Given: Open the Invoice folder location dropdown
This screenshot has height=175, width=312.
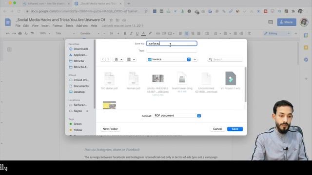Looking at the screenshot, I should pyautogui.click(x=169, y=59).
